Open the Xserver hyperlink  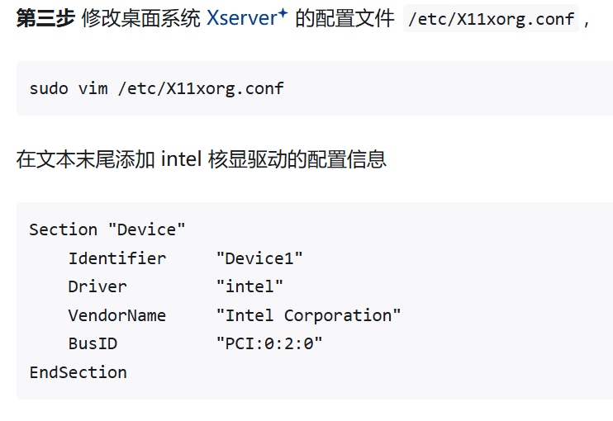point(241,18)
